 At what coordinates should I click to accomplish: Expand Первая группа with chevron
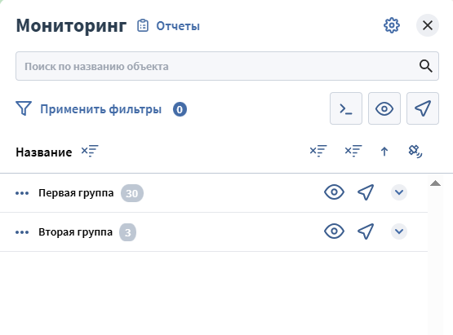click(x=399, y=192)
